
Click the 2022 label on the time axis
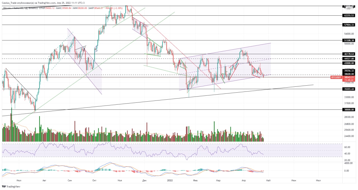tap(170, 181)
